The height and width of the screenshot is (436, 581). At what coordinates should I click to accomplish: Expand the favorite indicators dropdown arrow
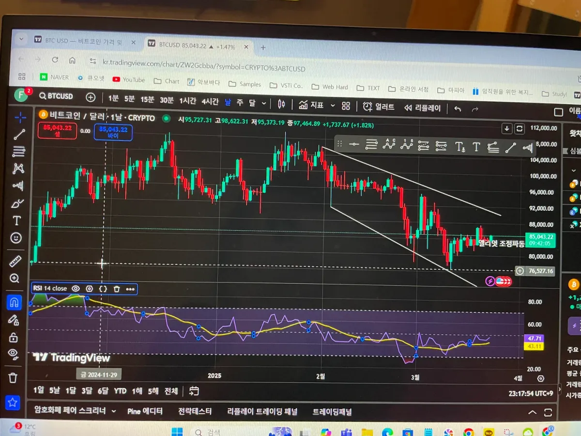333,105
